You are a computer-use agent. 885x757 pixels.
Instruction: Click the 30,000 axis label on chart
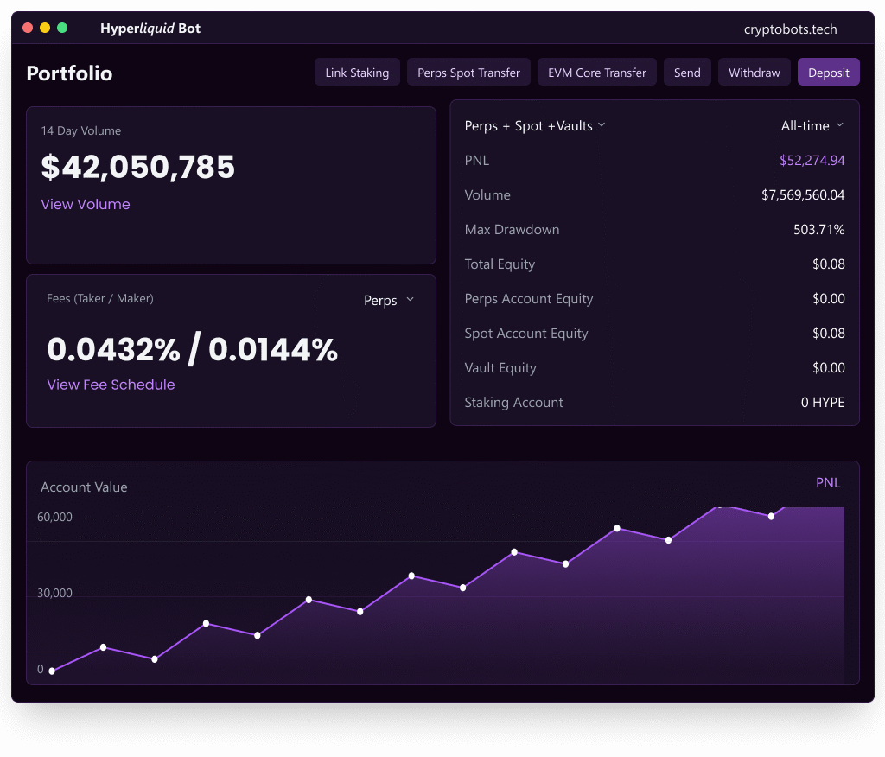point(54,594)
